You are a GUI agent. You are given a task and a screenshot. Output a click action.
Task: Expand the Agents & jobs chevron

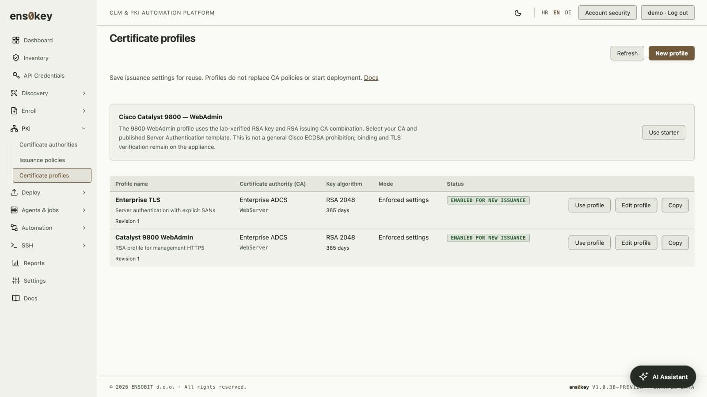click(84, 210)
